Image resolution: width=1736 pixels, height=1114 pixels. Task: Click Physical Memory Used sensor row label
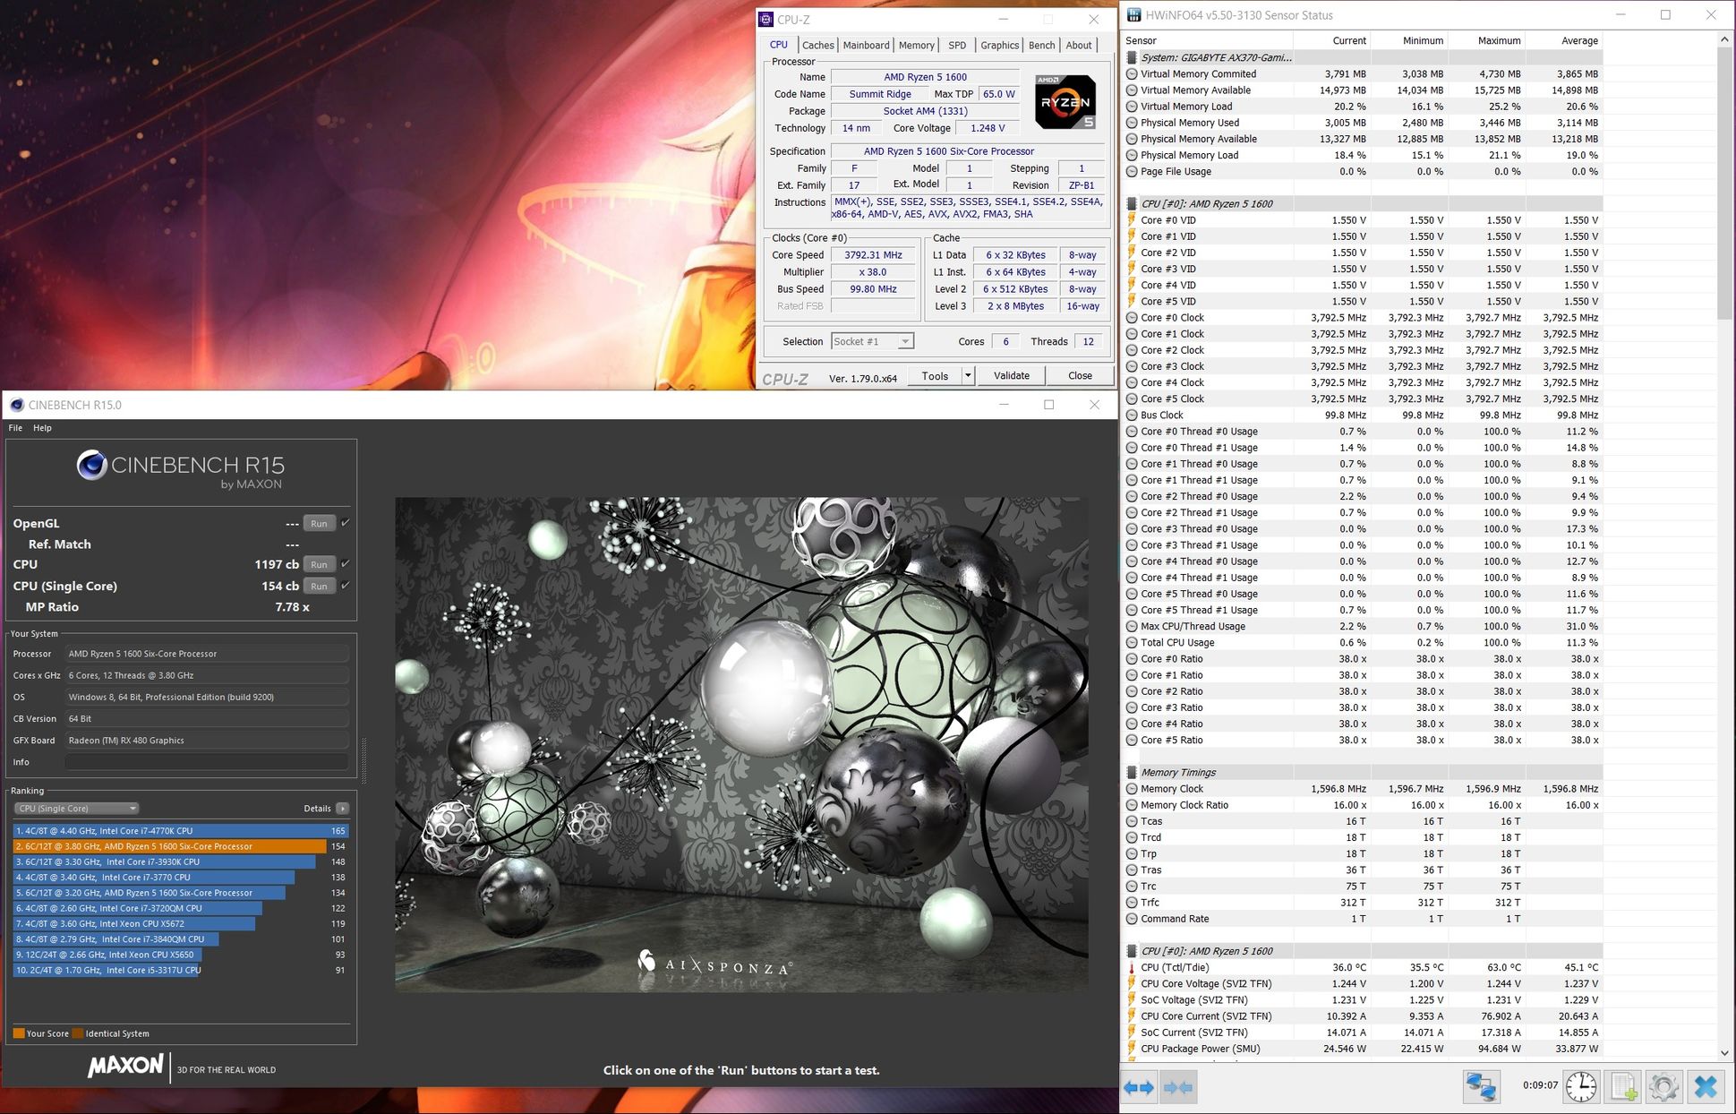[x=1190, y=123]
